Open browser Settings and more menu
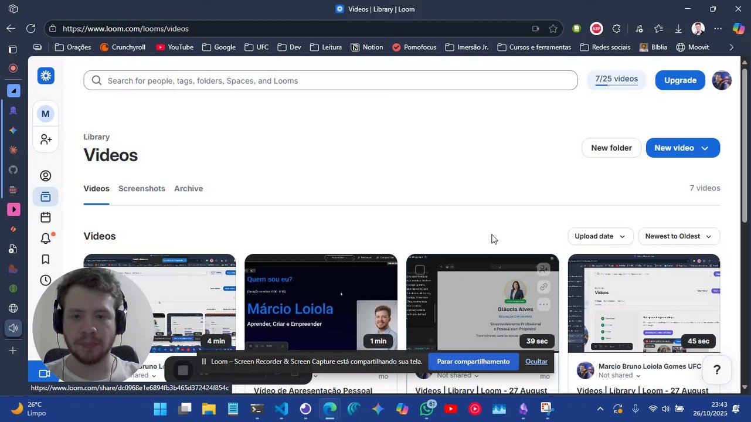This screenshot has height=422, width=751. point(718,29)
